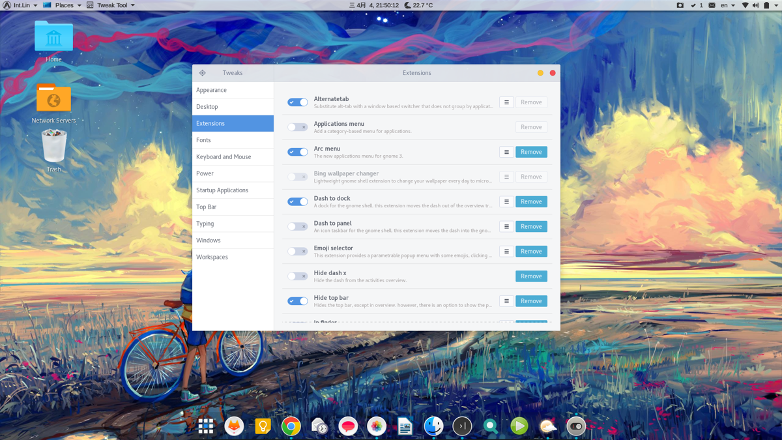Open the Fonts section
Image resolution: width=782 pixels, height=440 pixels.
coord(233,140)
